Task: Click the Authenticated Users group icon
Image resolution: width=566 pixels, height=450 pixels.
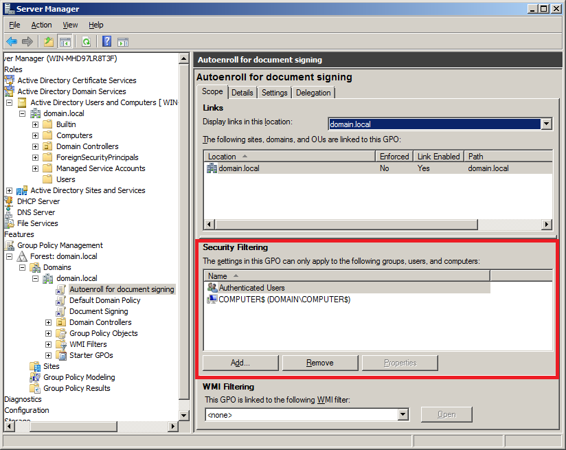Action: [x=212, y=287]
